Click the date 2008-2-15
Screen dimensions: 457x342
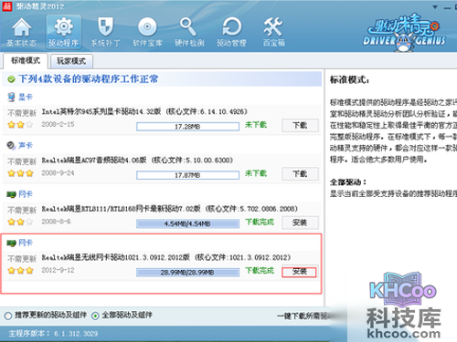(x=58, y=124)
